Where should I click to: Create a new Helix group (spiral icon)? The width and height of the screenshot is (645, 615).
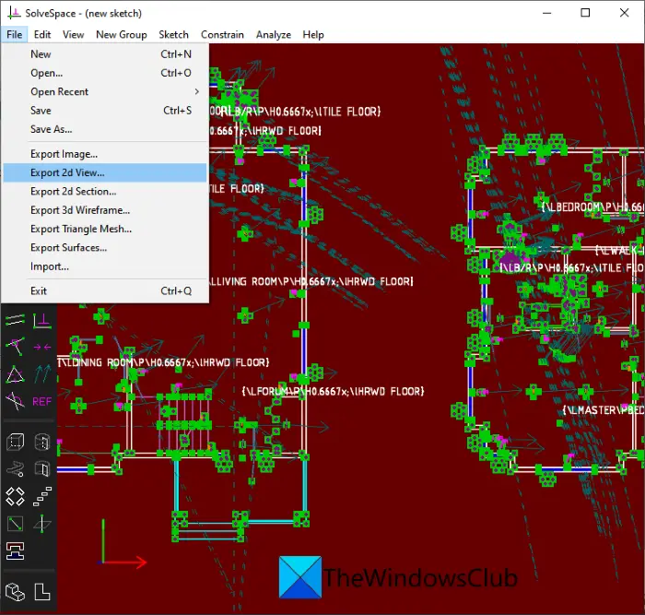pyautogui.click(x=16, y=469)
